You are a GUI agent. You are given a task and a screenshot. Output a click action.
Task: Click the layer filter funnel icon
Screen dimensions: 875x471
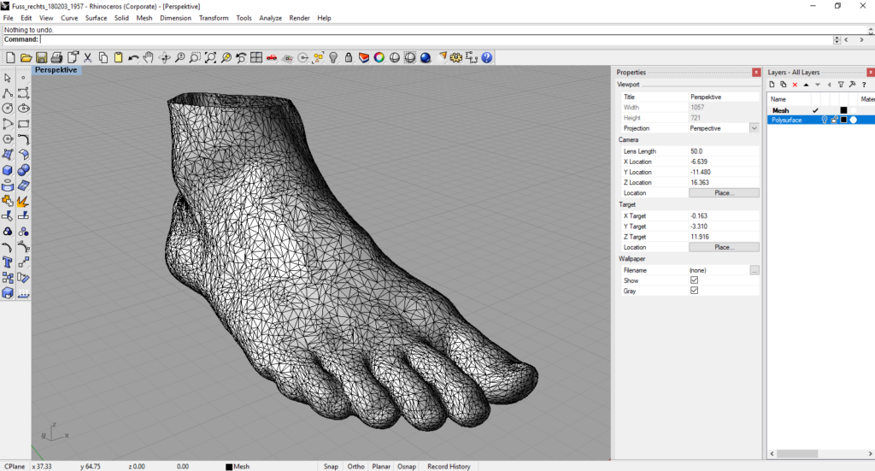click(840, 85)
